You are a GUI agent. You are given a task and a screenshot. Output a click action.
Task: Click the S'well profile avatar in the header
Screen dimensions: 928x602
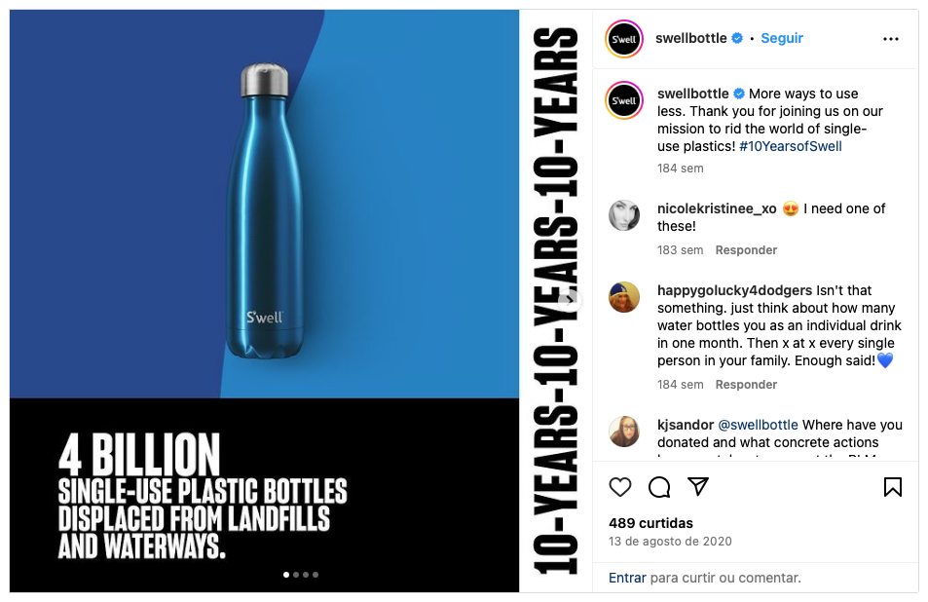[x=624, y=39]
